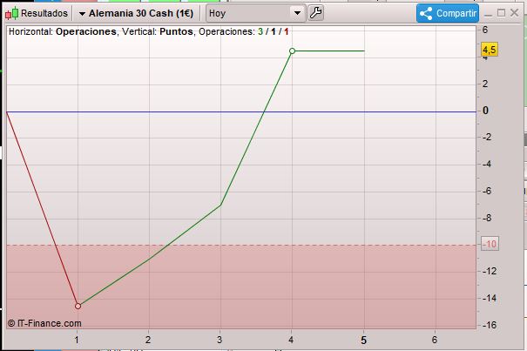The image size is (527, 351).
Task: Click the x-axis label 6
Action: pos(435,340)
